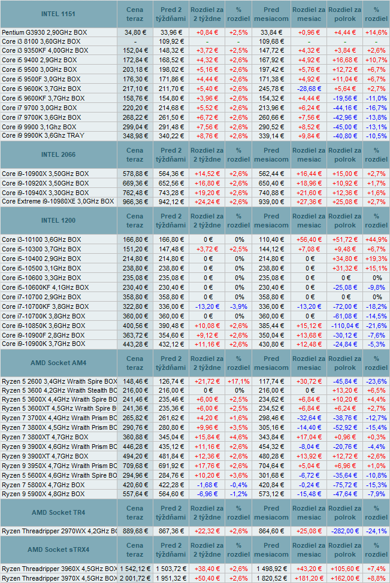Click Core i9 9900 half-year difference -45,00 €
The width and height of the screenshot is (390, 583).
click(344, 127)
